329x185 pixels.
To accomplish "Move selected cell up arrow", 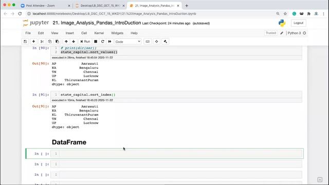I will [x=66, y=42].
